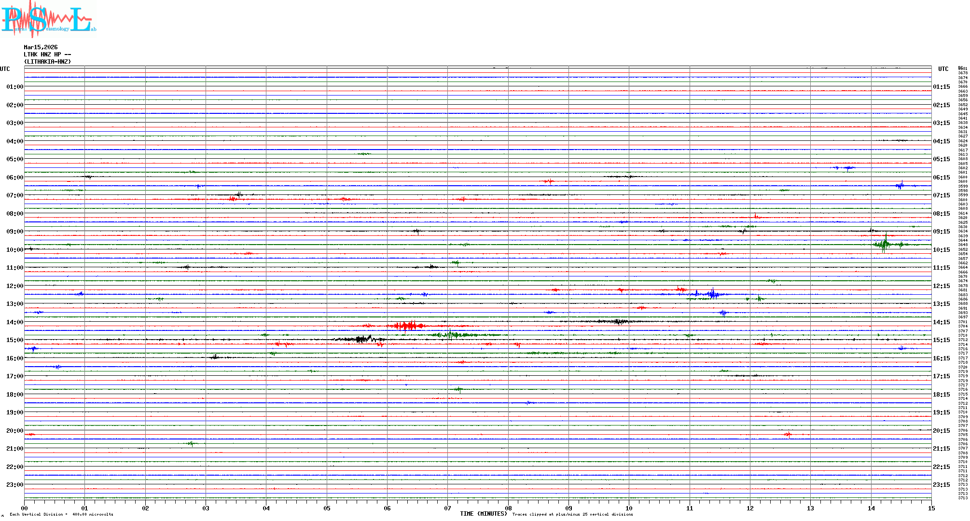
Task: Click the 14:00 hour label on left
Action: (x=14, y=322)
